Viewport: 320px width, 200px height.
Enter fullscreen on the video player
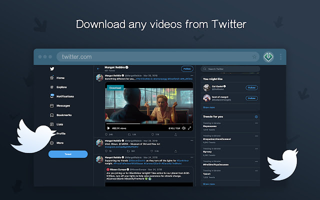tap(190, 128)
